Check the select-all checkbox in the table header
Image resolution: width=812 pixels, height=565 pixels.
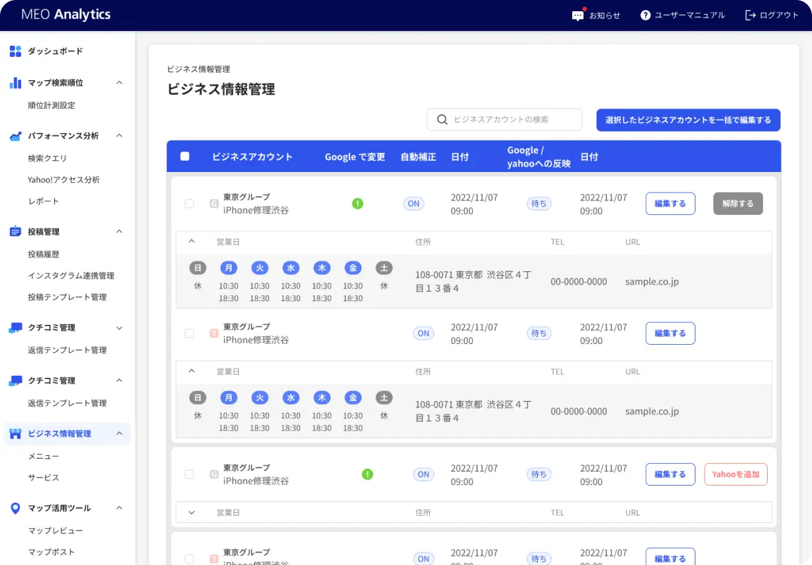(184, 156)
